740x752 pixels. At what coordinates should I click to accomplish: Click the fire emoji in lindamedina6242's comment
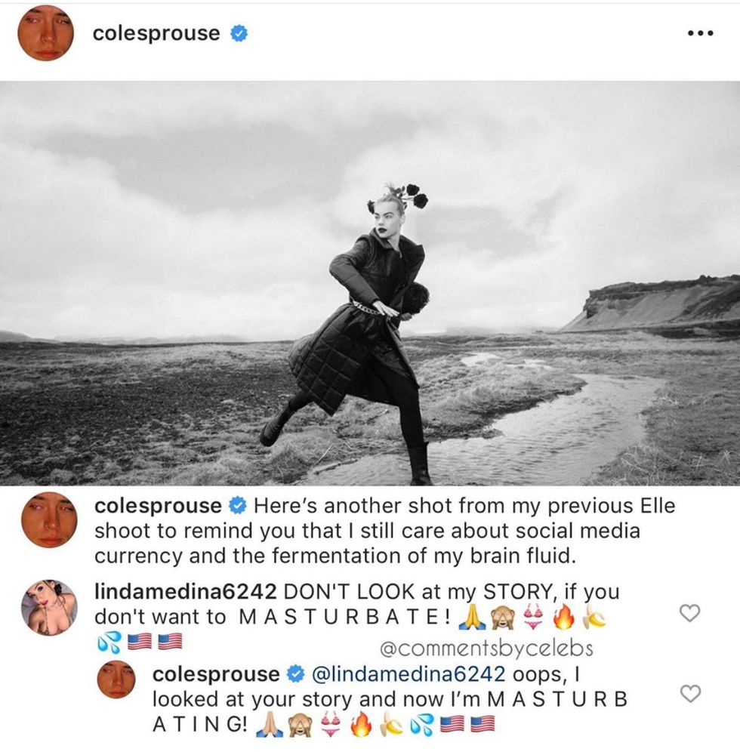point(563,618)
